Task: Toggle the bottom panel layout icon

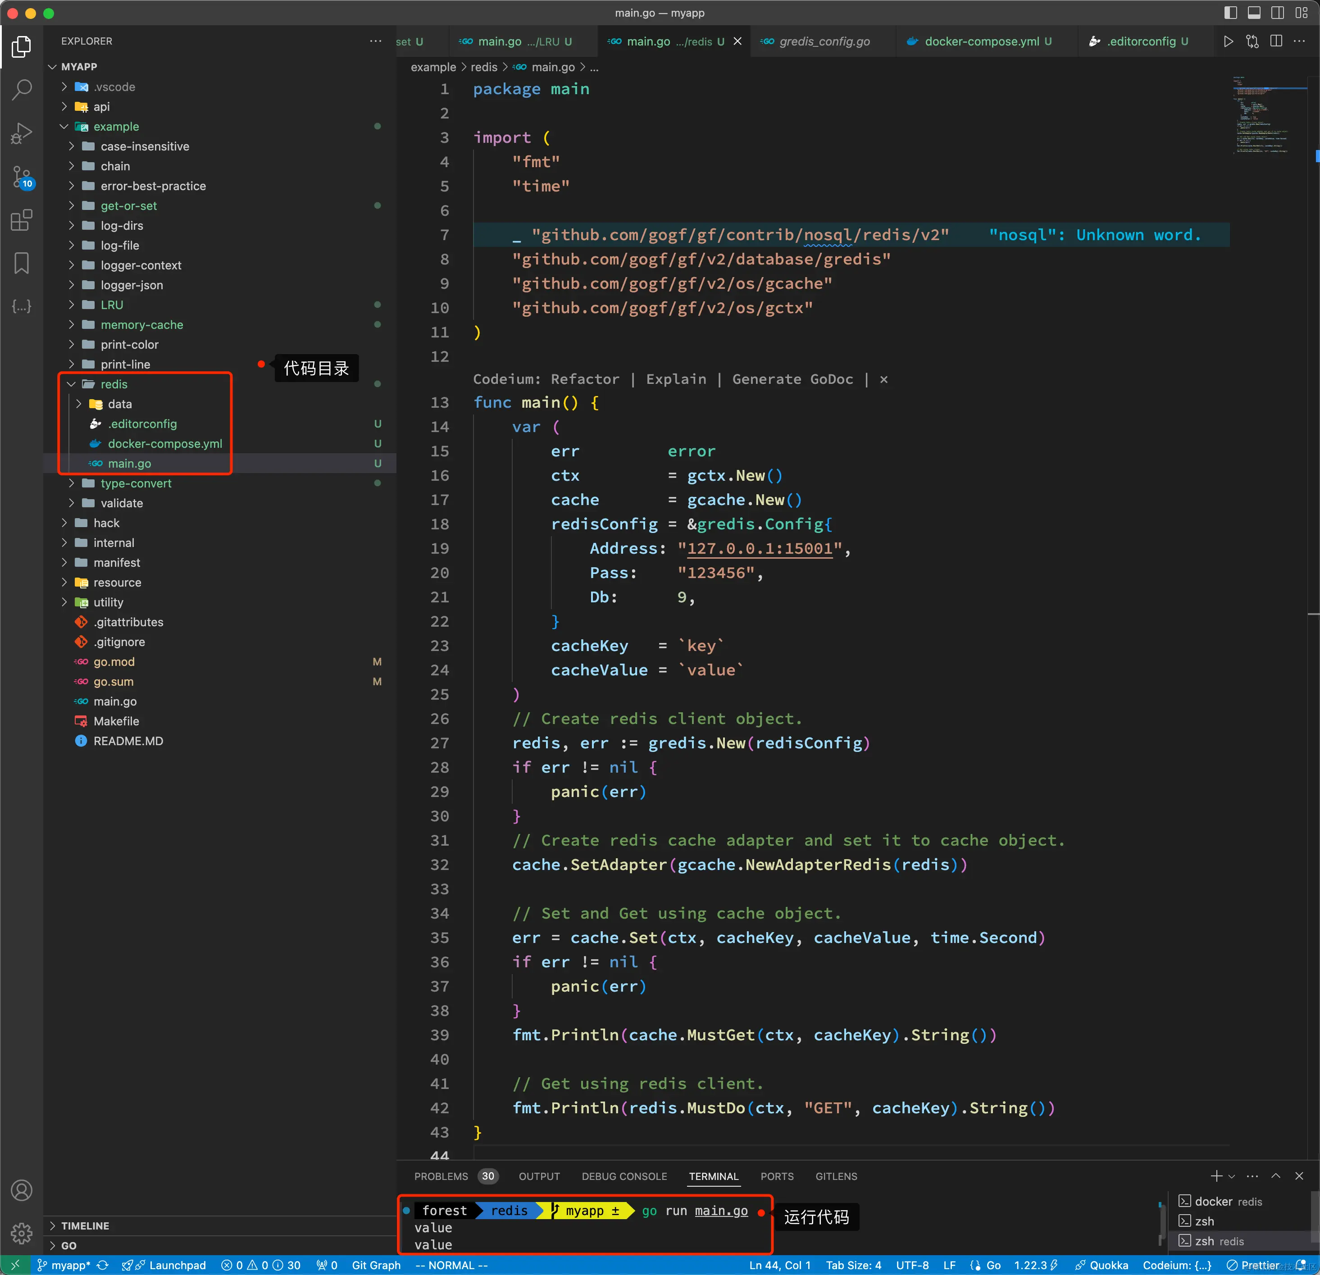Action: tap(1254, 13)
